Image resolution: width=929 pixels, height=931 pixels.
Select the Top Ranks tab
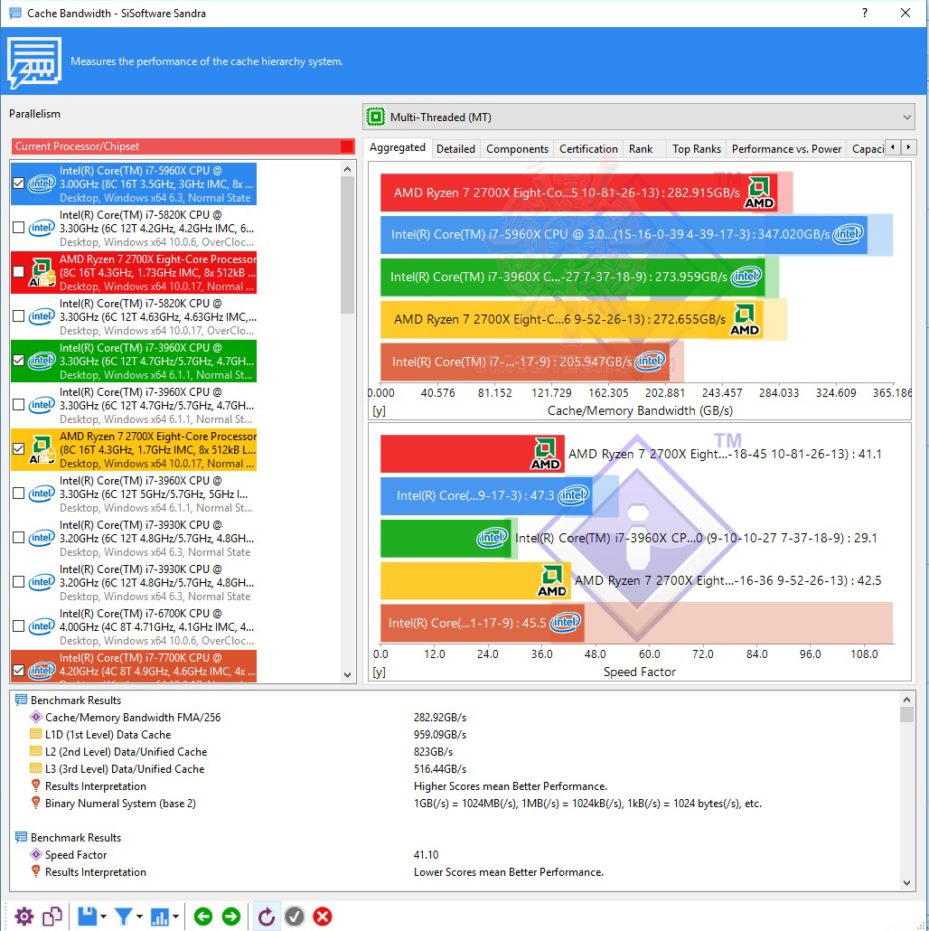click(697, 149)
